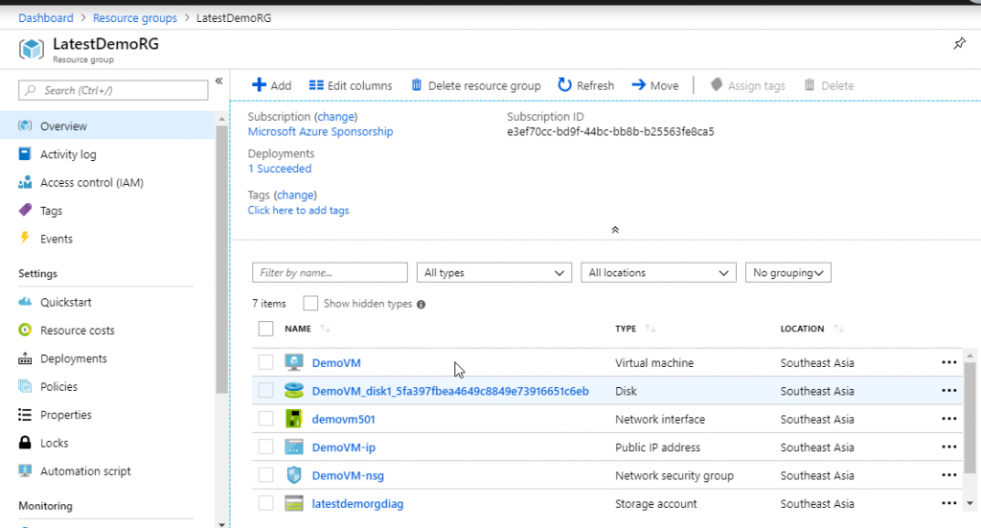Click the Search (Ctrl+/) field
981x528 pixels.
coord(113,90)
